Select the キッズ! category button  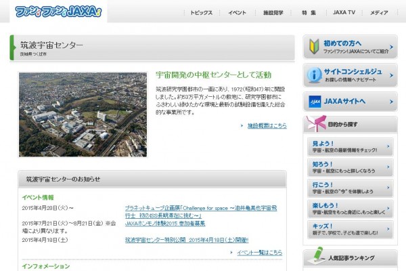point(350,229)
